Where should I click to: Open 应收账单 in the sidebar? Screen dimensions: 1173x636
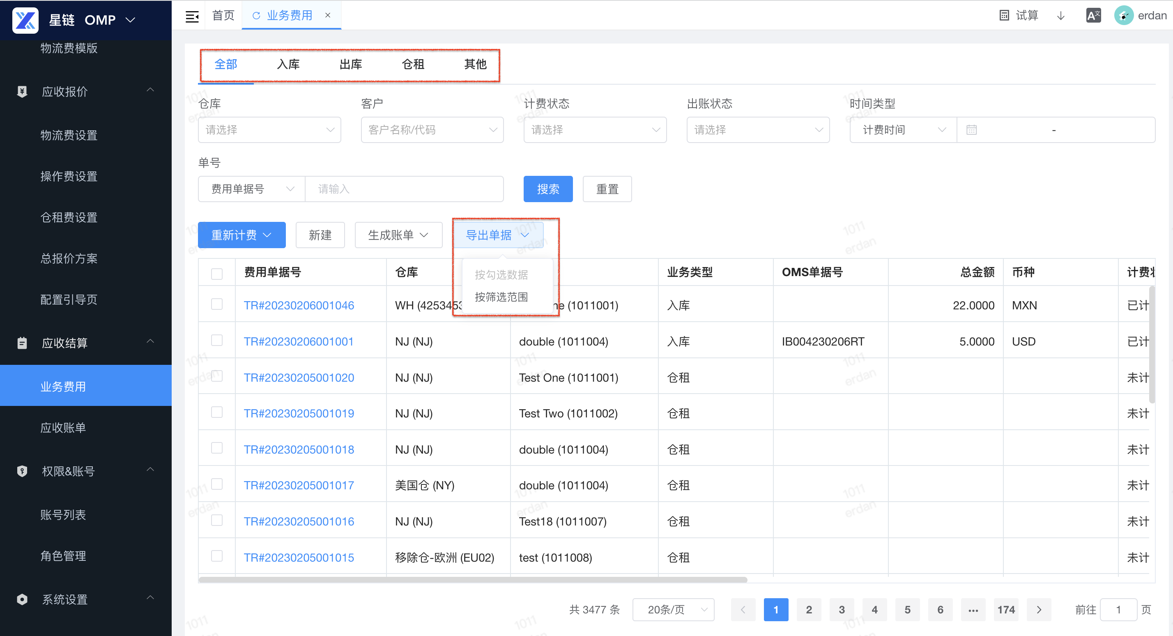(63, 427)
